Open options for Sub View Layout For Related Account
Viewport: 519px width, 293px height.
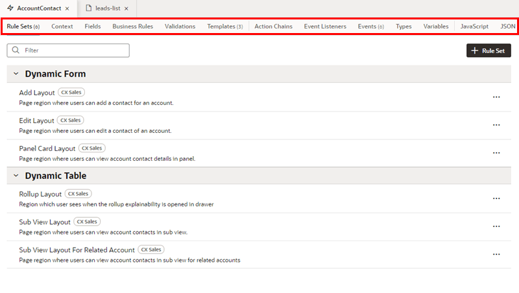tap(496, 254)
